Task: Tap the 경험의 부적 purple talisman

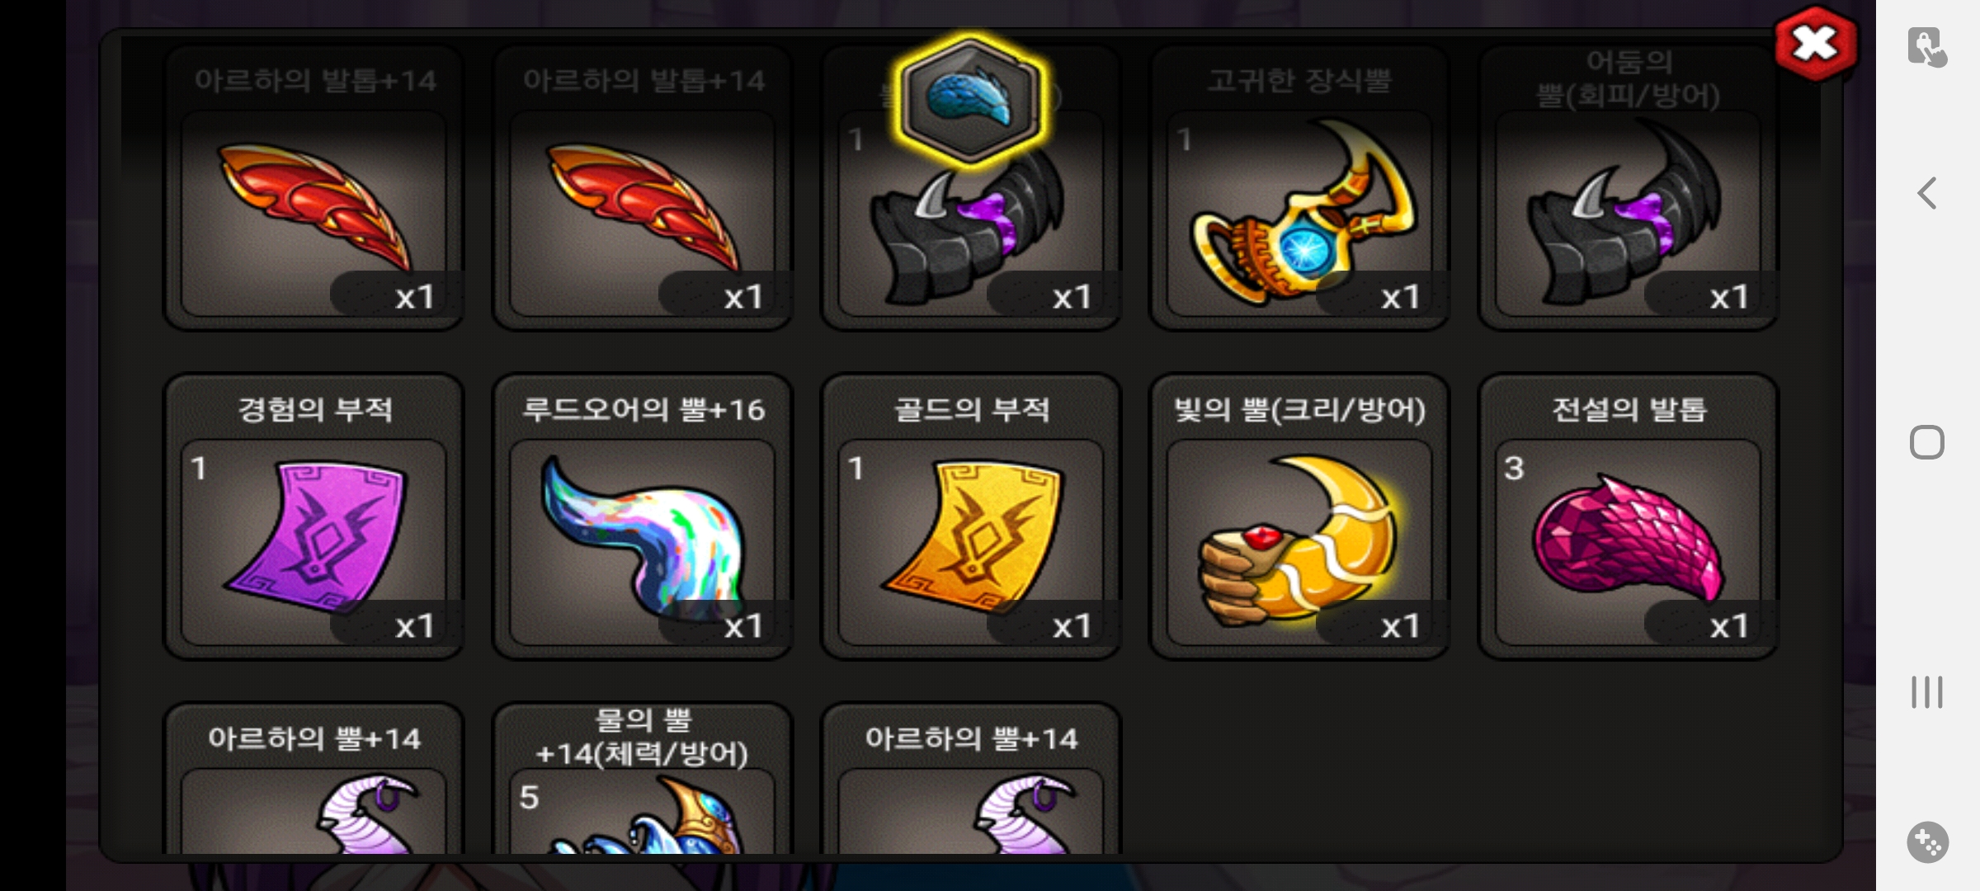Action: 314,516
